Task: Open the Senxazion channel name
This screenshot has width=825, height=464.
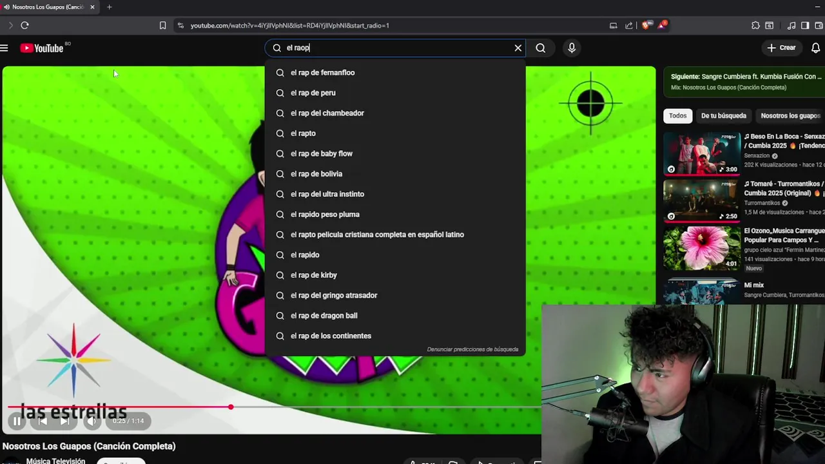Action: point(757,156)
